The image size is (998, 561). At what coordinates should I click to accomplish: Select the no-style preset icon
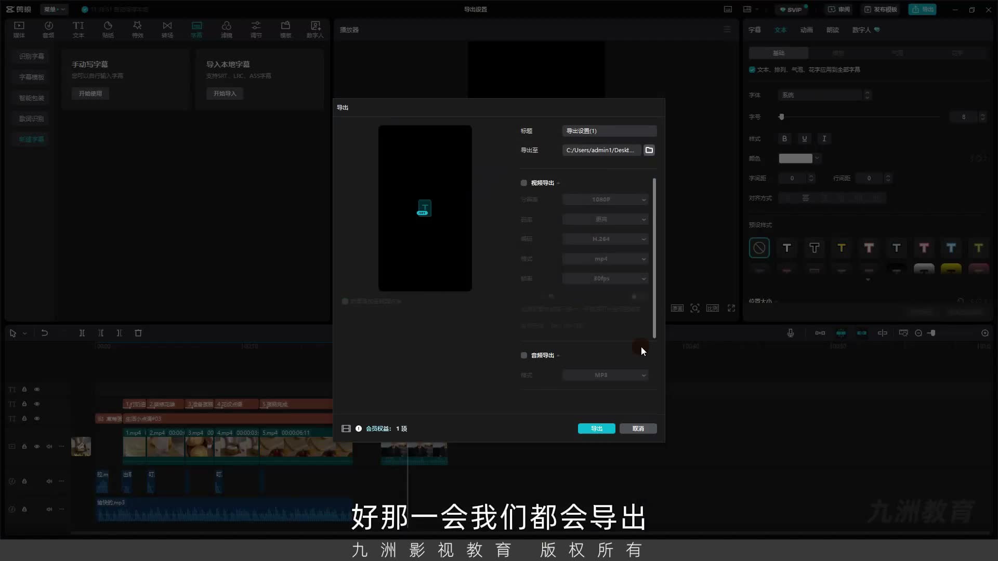tap(759, 248)
